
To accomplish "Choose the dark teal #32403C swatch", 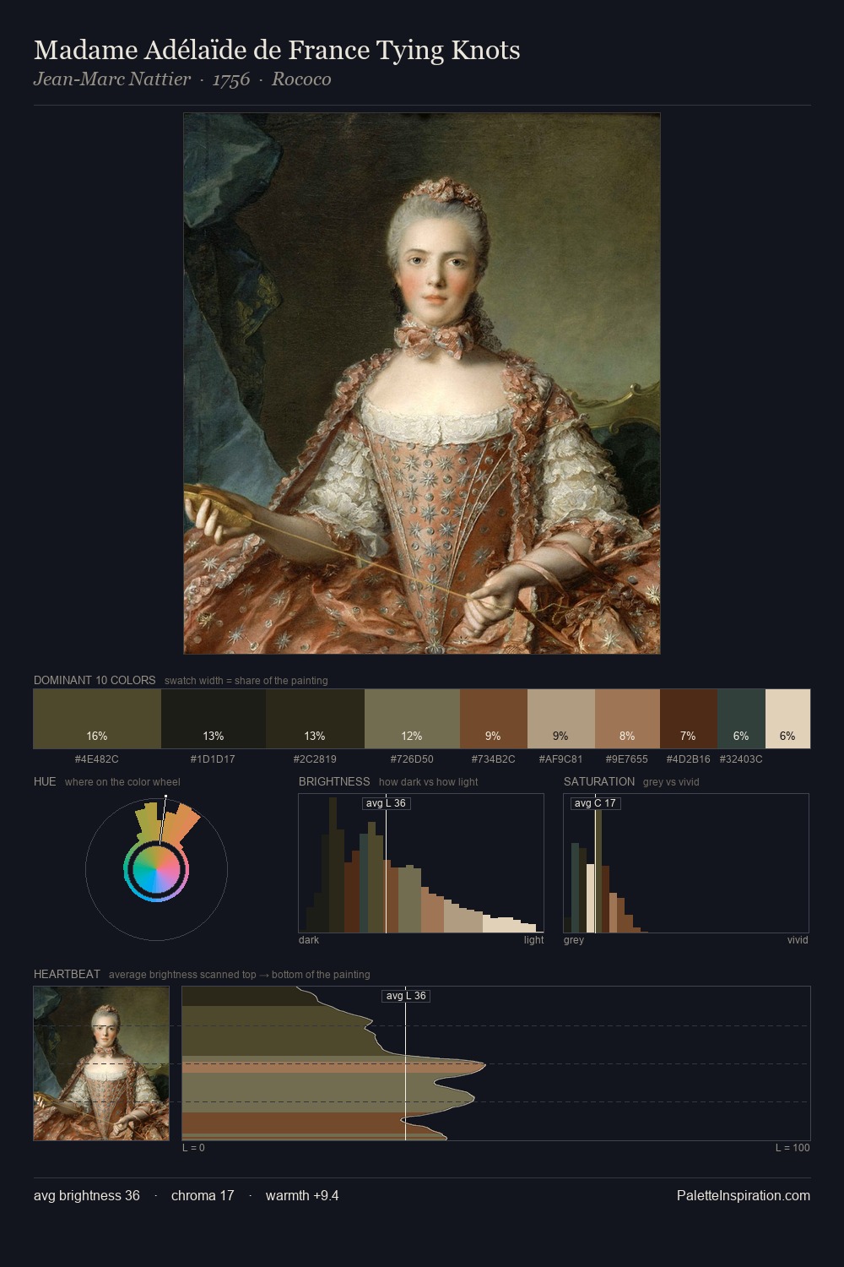I will 741,719.
